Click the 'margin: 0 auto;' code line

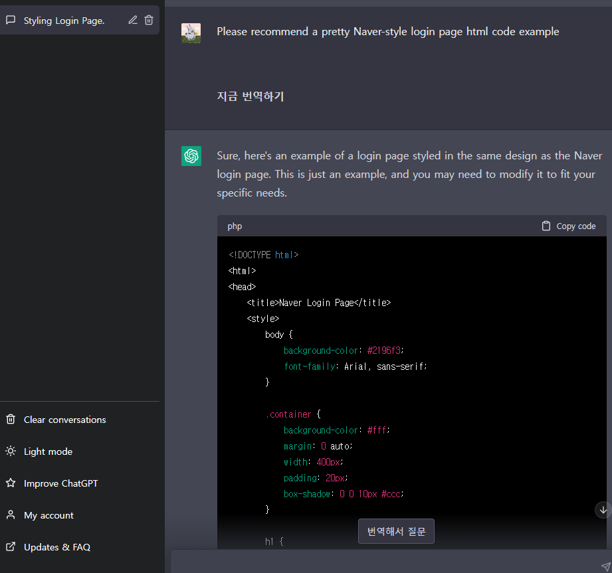318,446
